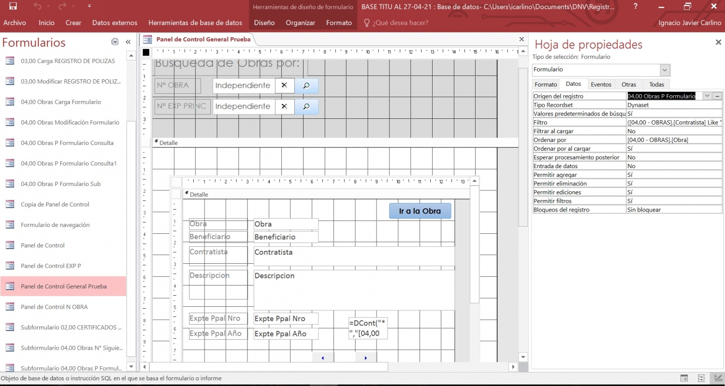Click the subform next record right arrow button
This screenshot has height=386, width=725.
pyautogui.click(x=366, y=358)
